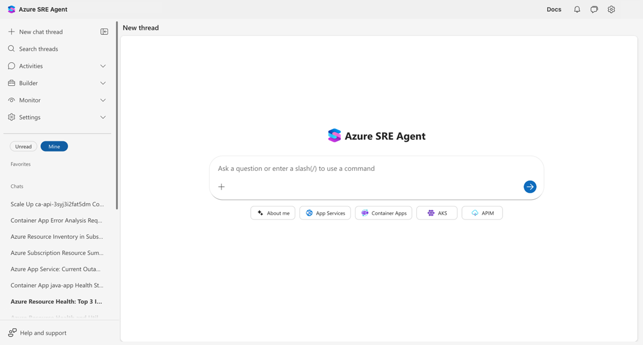Click the APIM cloud icon on chip

tap(475, 213)
